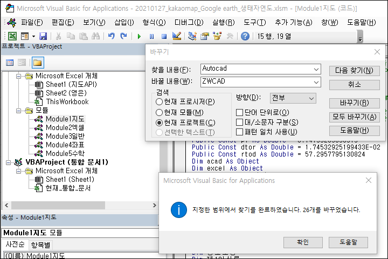This screenshot has height=259, width=388.
Task: Click the View Object icon in Project pane
Action: tap(22, 63)
